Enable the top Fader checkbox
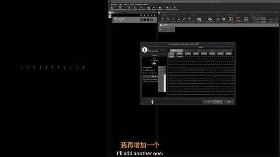Screen dimensions: 280x157 pyautogui.click(x=253, y=17)
